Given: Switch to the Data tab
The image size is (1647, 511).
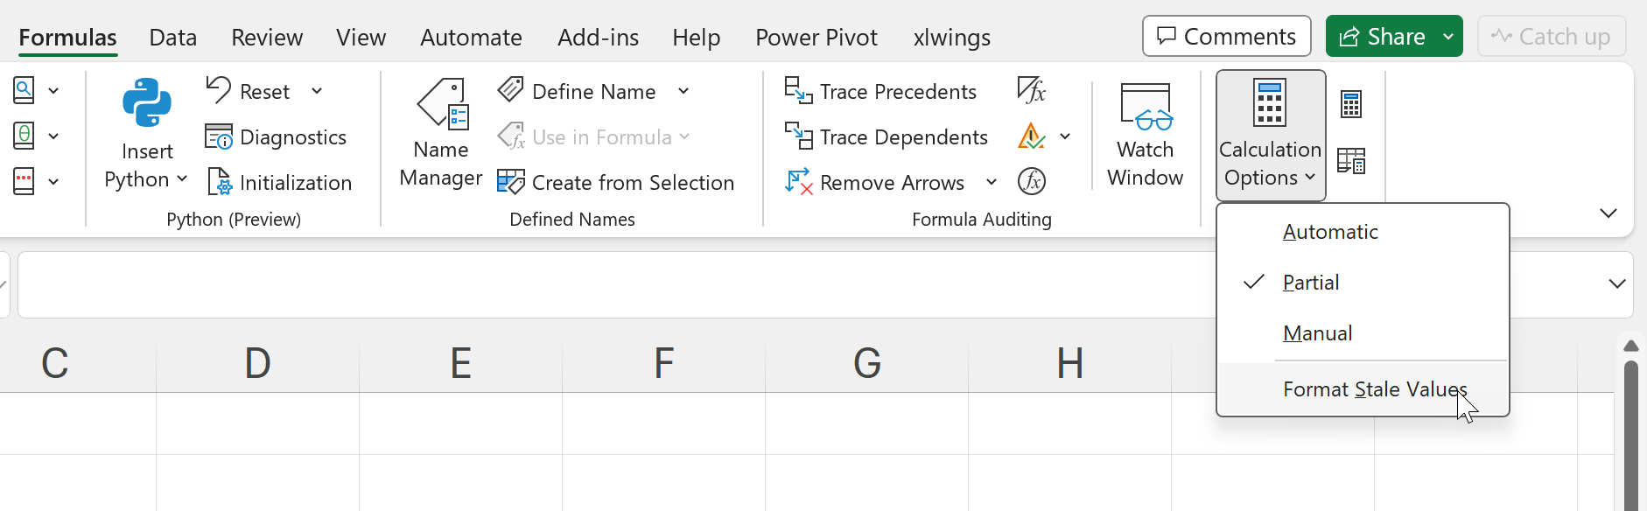Looking at the screenshot, I should [x=173, y=38].
